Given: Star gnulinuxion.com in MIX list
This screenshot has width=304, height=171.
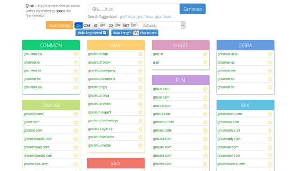Looking at the screenshot, I should [270, 114].
